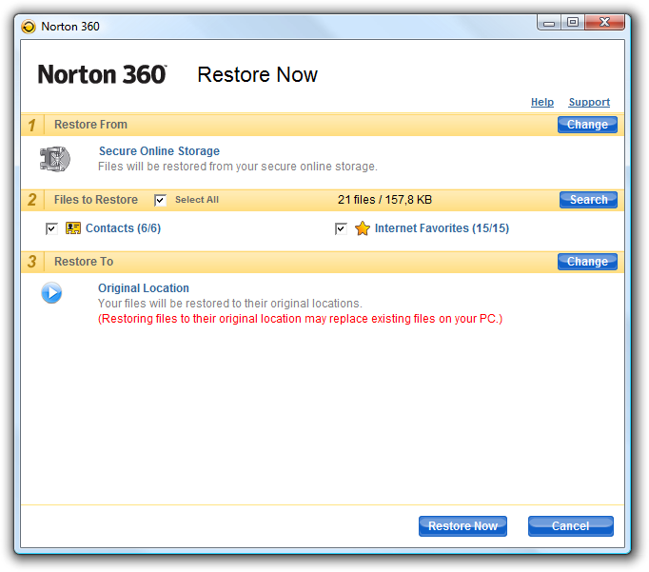The image size is (649, 572).
Task: Click the Original Location blue arrow icon
Action: pos(51,292)
